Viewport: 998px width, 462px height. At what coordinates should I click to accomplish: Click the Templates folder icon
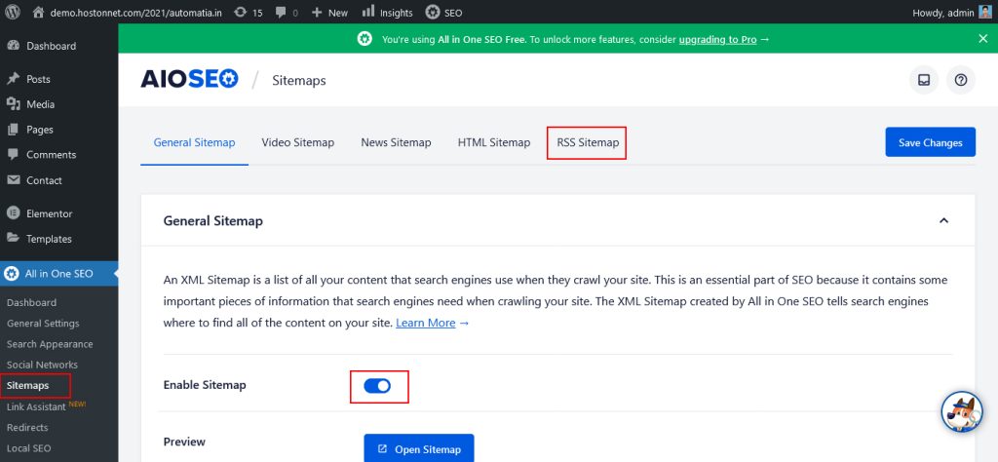[x=13, y=238]
